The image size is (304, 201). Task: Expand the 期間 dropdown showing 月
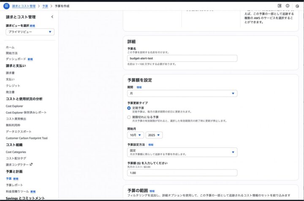pos(182,93)
